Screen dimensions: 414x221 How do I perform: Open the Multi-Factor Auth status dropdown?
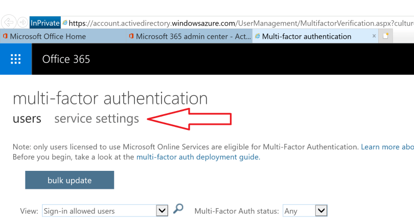[x=320, y=210]
